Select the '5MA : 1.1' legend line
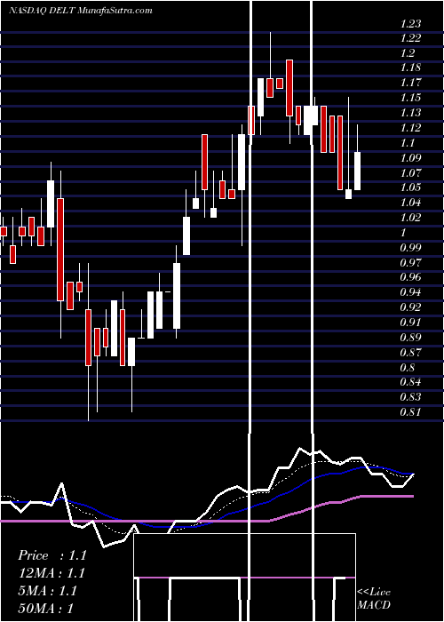Viewport: 444px width, 622px height. (48, 591)
